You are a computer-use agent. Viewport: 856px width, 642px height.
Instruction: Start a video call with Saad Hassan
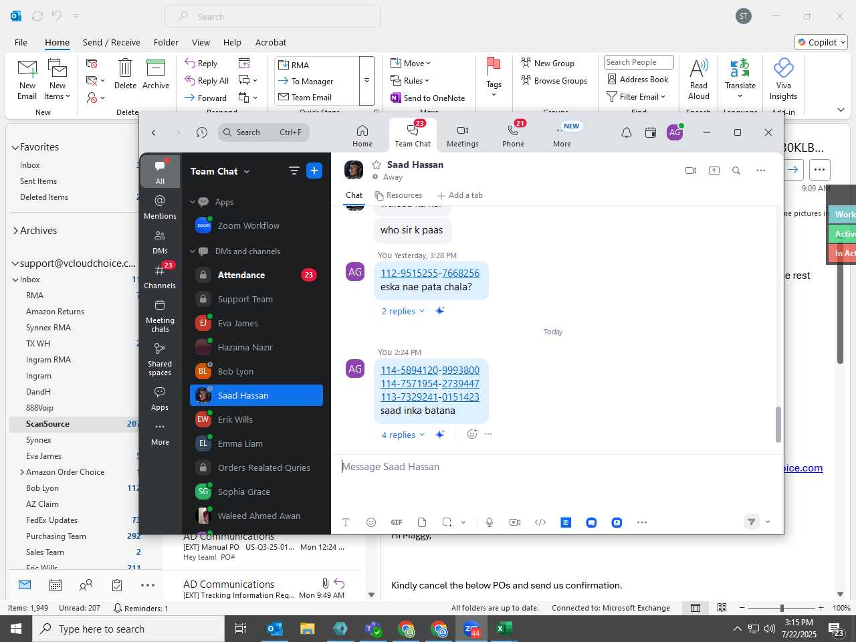pyautogui.click(x=691, y=171)
